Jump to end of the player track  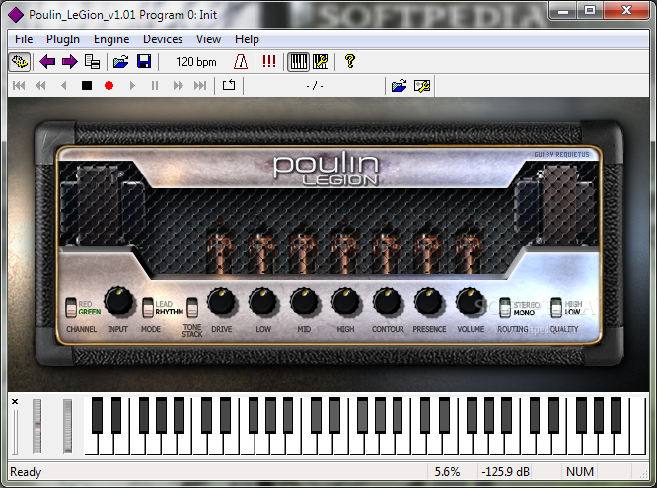pyautogui.click(x=200, y=86)
